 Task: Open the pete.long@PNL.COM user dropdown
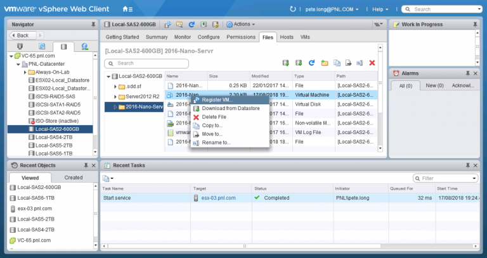(332, 9)
